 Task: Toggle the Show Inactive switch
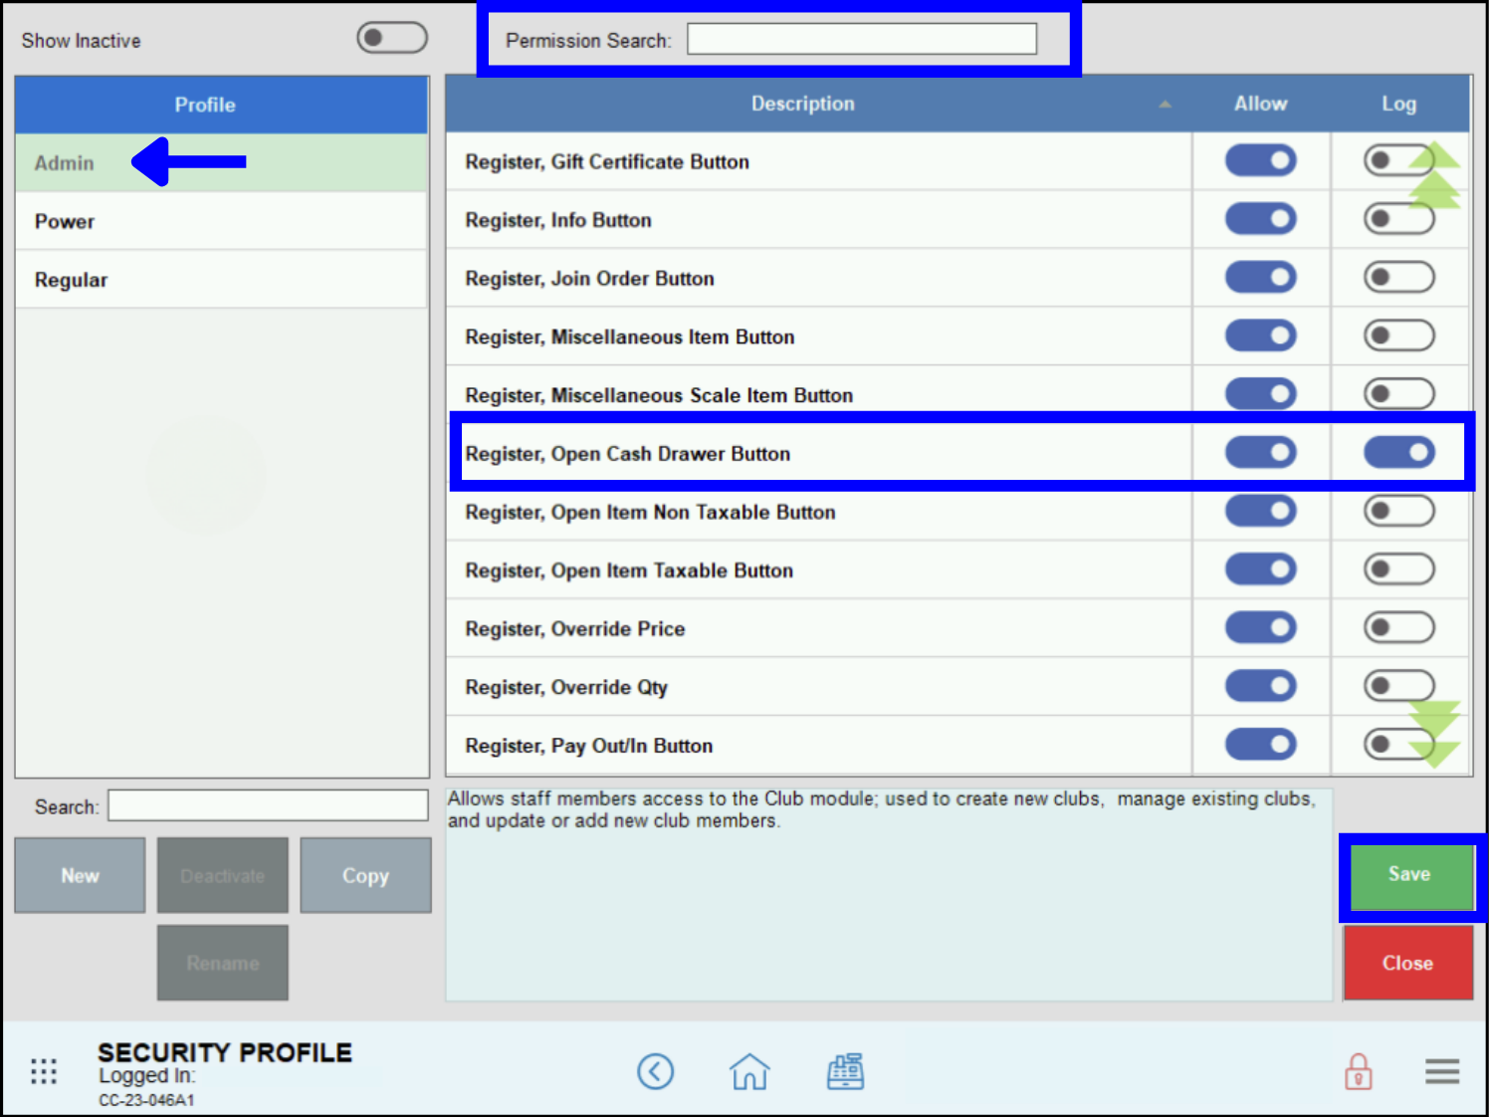pos(392,38)
